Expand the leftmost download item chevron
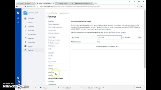Screen dimensions: 161x90 tap(36, 88)
